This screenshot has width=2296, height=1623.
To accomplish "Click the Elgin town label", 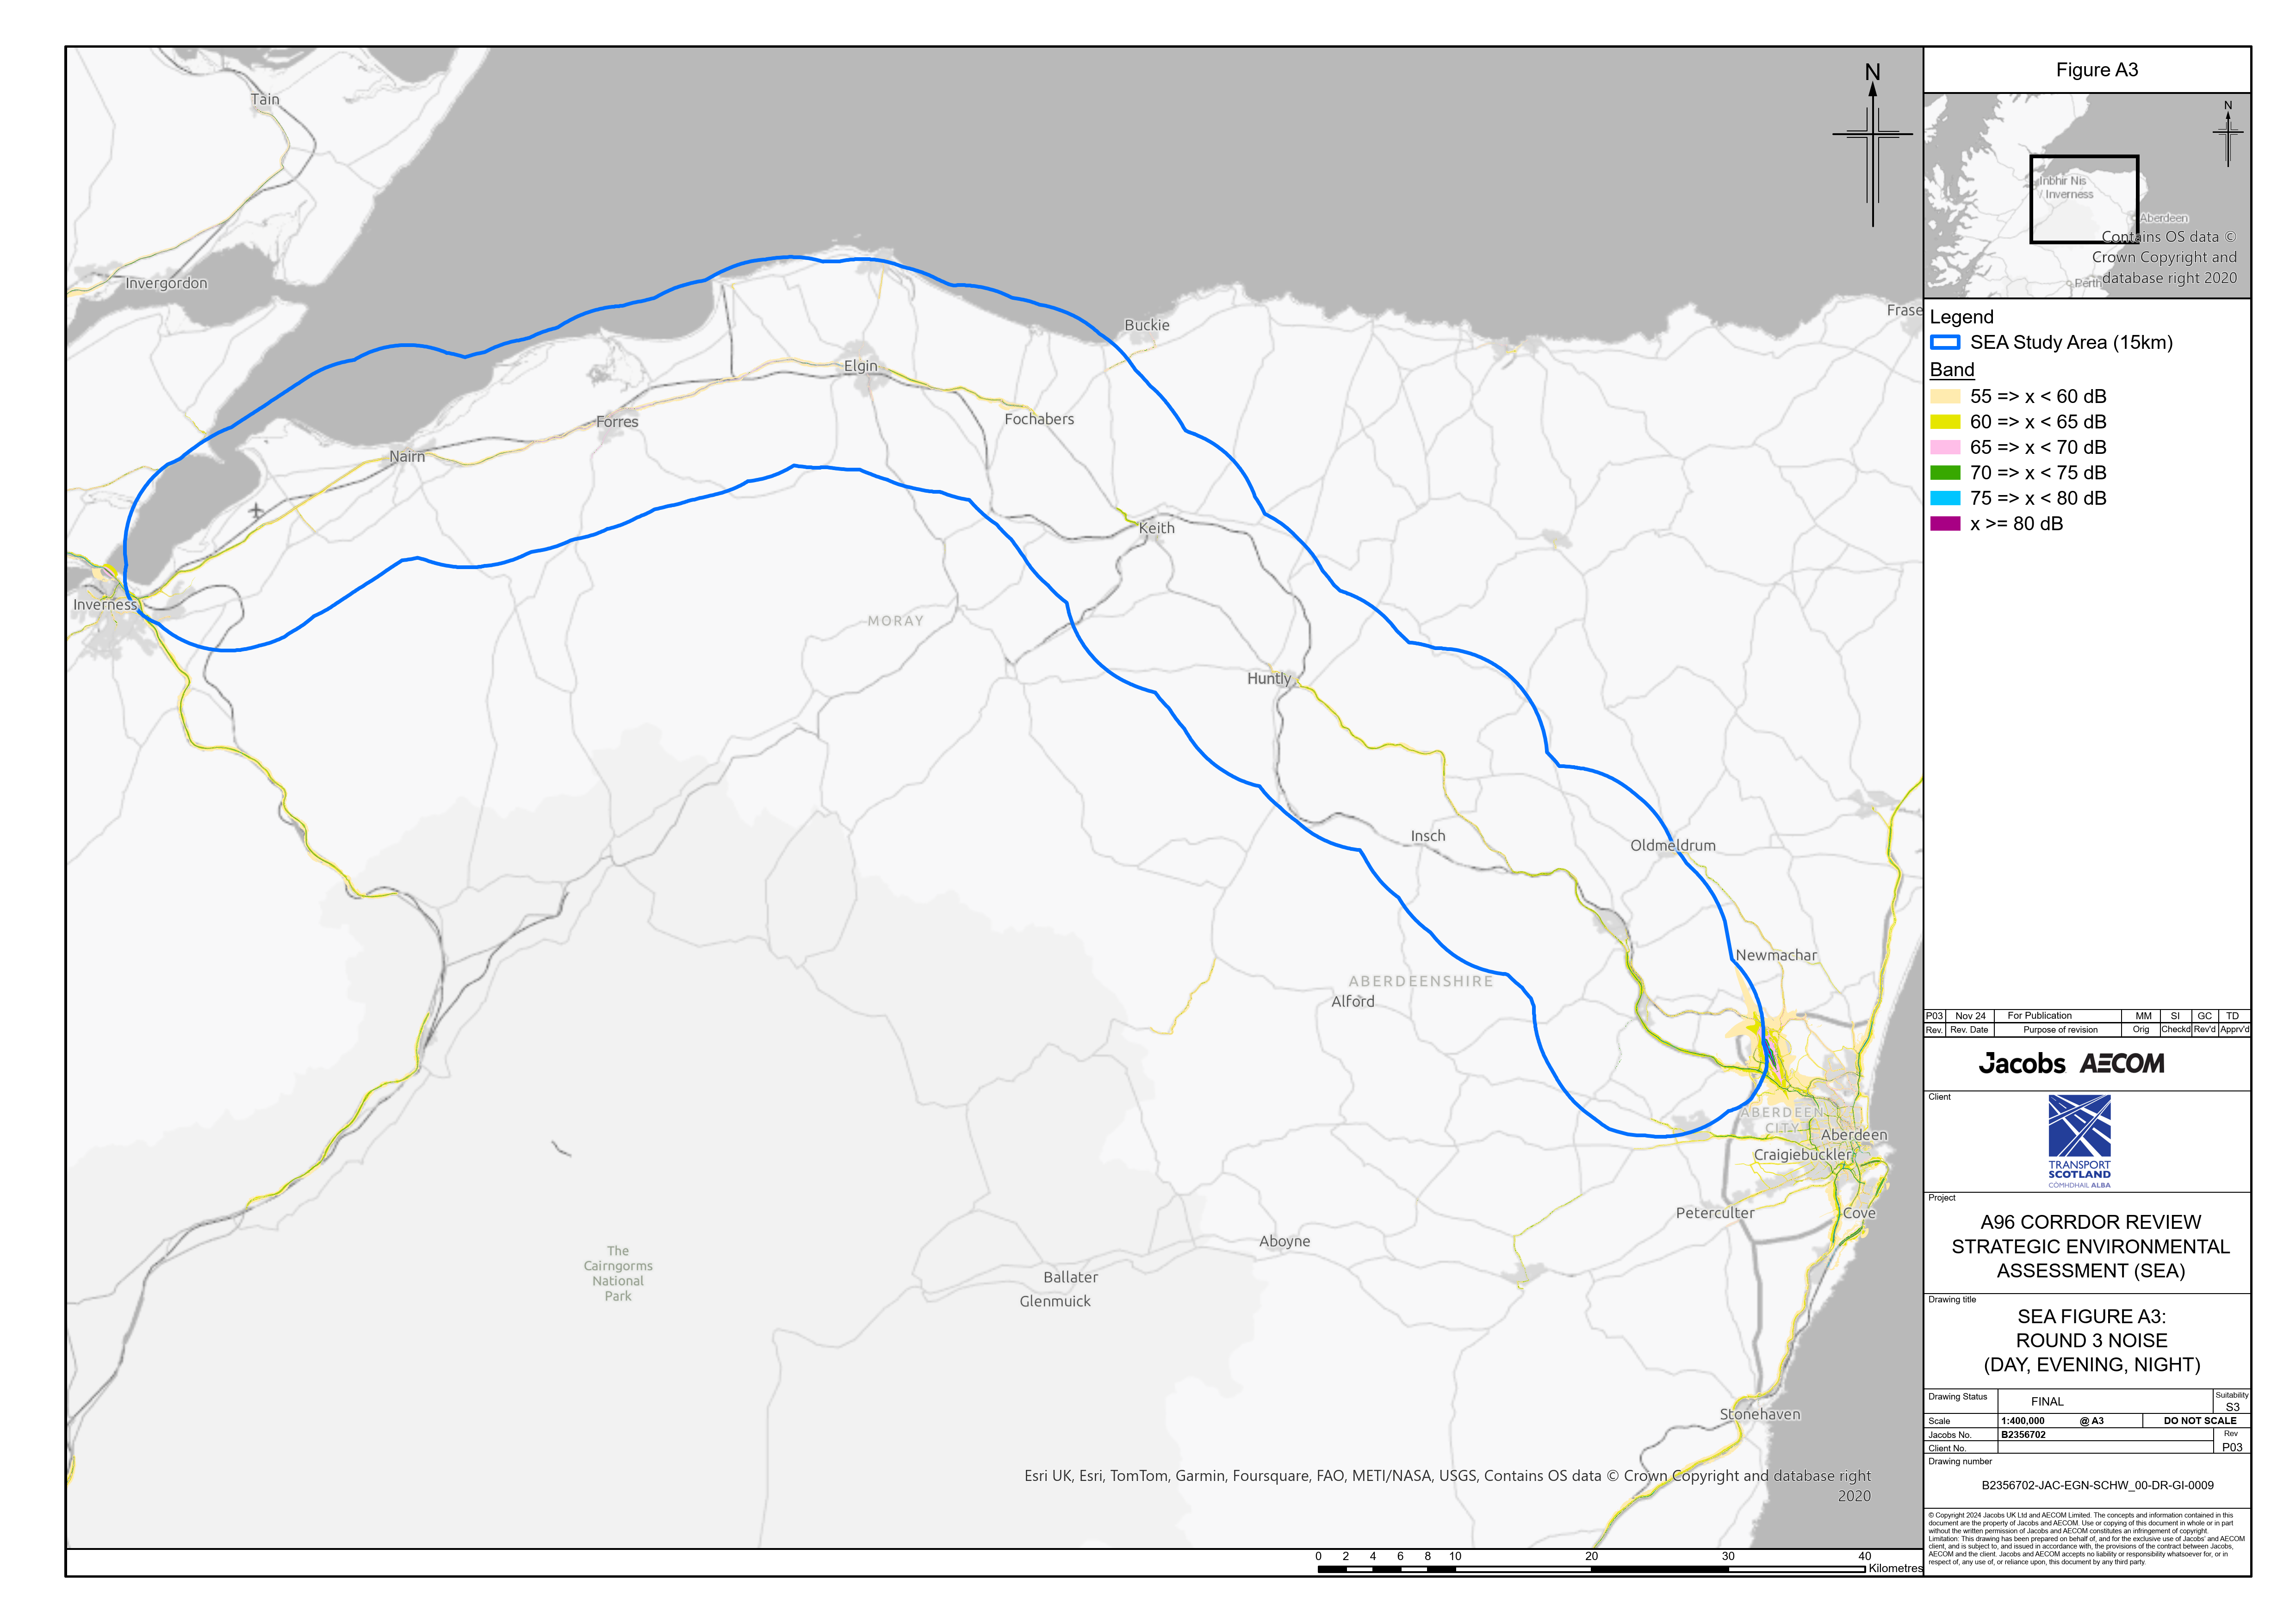I will pyautogui.click(x=860, y=366).
